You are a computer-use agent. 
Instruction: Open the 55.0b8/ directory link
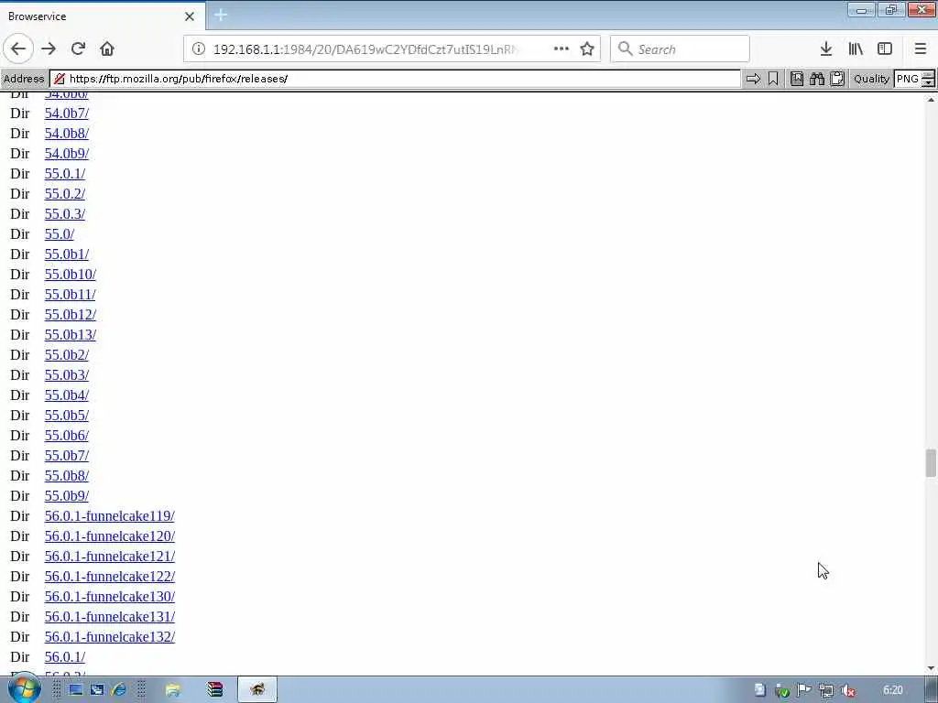66,475
